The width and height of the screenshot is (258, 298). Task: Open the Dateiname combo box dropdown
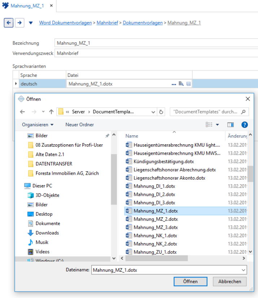click(x=243, y=270)
